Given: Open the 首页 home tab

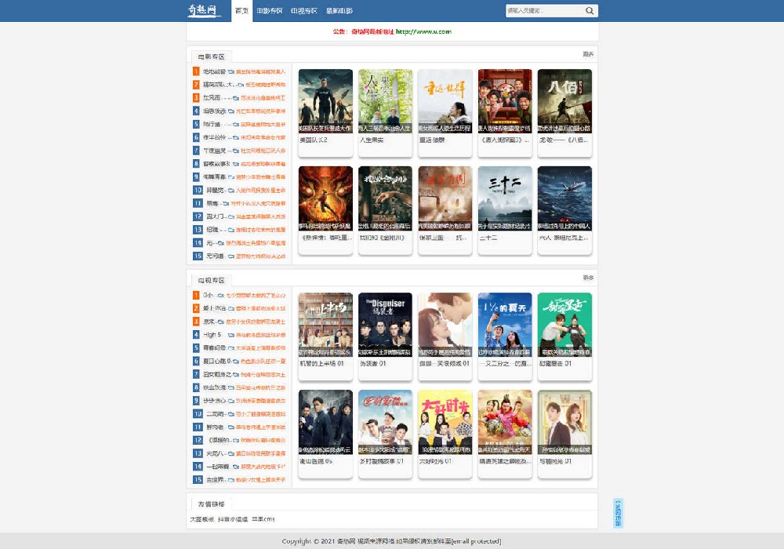Looking at the screenshot, I should (x=242, y=11).
